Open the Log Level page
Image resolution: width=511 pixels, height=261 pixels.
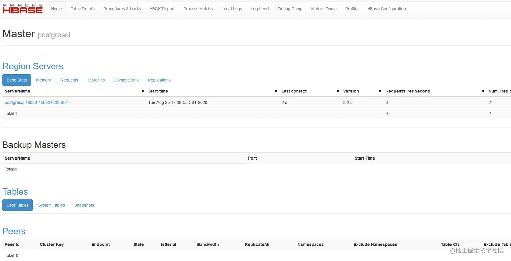260,9
